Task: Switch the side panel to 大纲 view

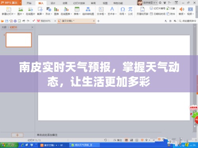Action: tap(4, 27)
